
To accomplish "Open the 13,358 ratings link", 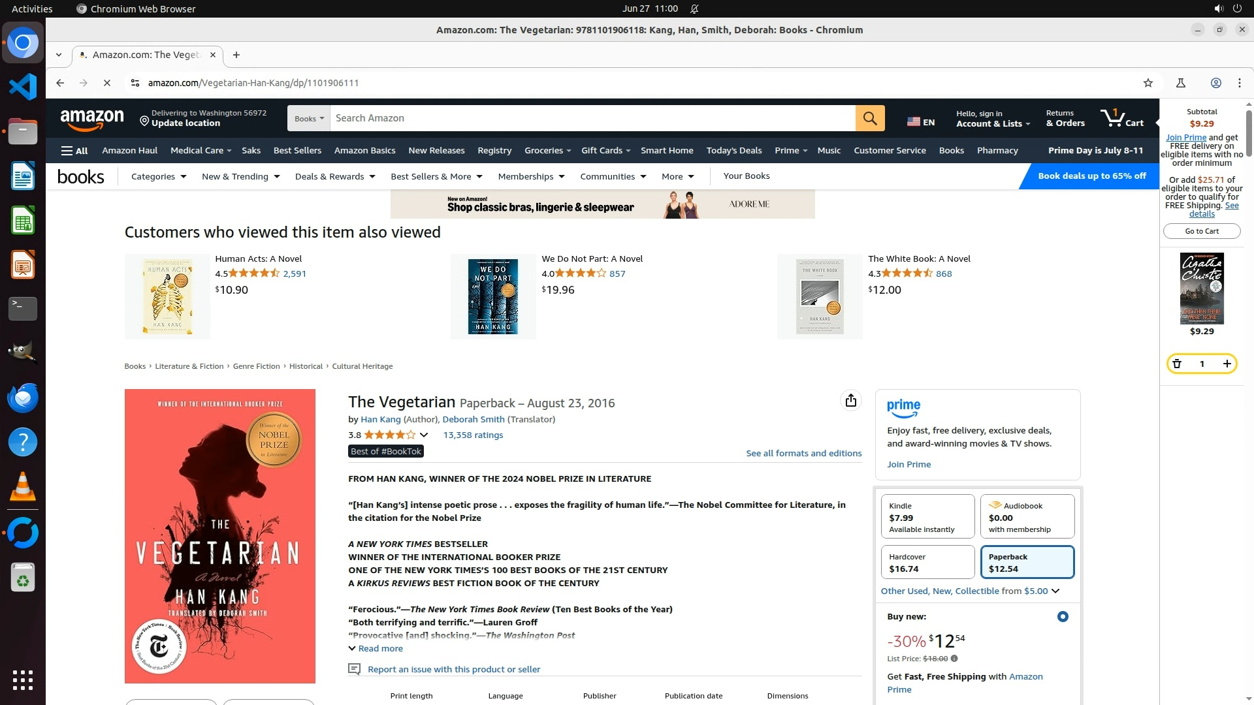I will (473, 435).
